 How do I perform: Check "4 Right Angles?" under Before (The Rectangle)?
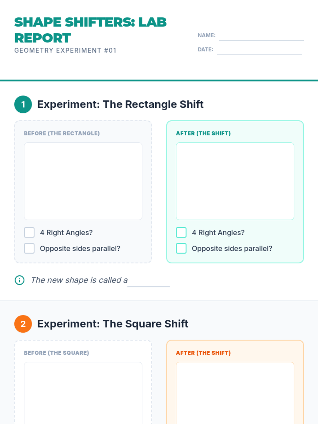(x=29, y=232)
